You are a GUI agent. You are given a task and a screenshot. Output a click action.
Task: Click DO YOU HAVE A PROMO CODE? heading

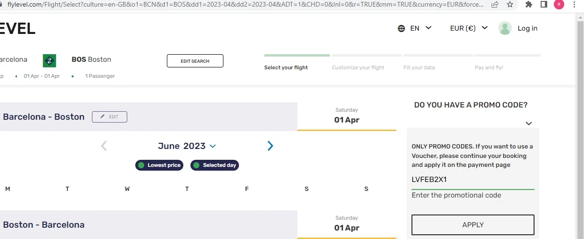point(471,105)
